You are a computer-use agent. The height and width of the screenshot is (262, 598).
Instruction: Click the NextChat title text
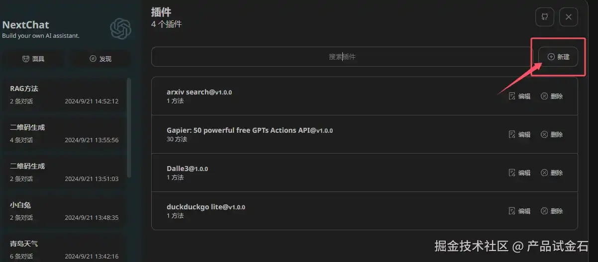click(x=25, y=25)
